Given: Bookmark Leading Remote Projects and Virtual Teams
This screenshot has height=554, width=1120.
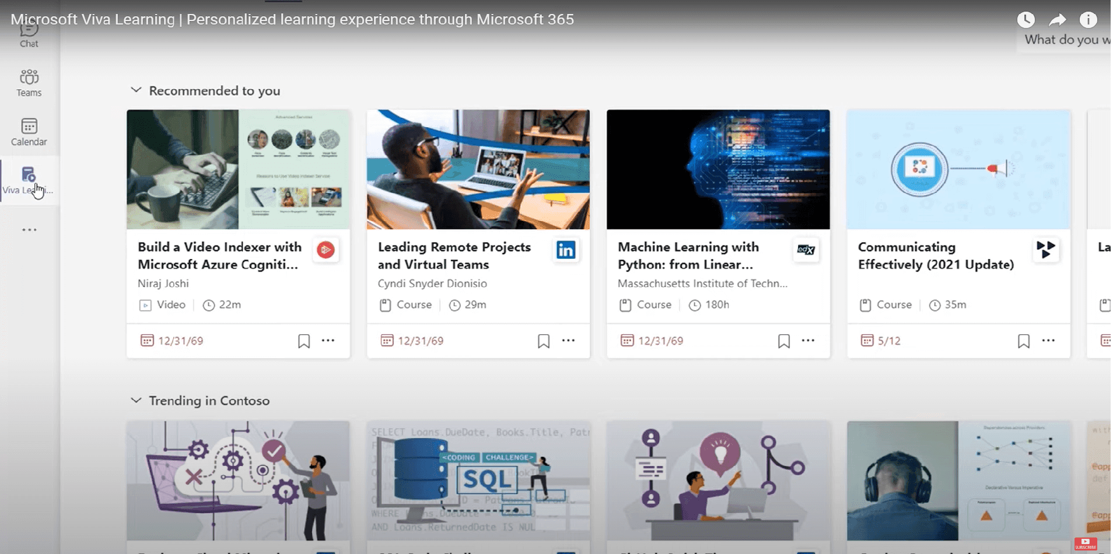Looking at the screenshot, I should [544, 341].
